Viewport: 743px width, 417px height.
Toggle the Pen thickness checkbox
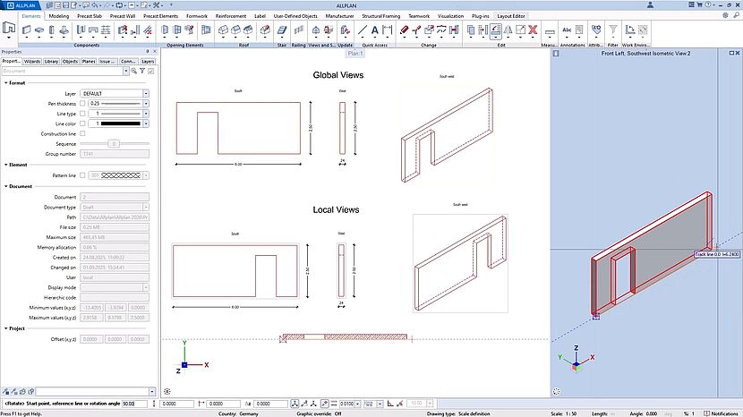click(83, 104)
